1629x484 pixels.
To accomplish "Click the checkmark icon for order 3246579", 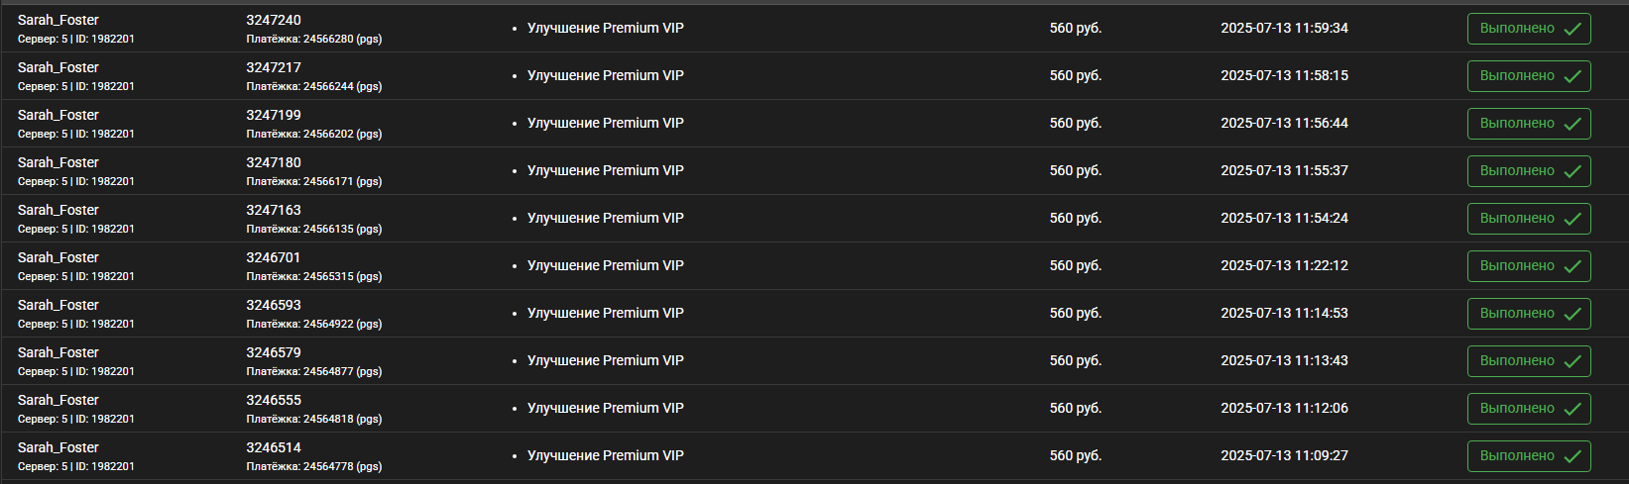I will (x=1572, y=361).
